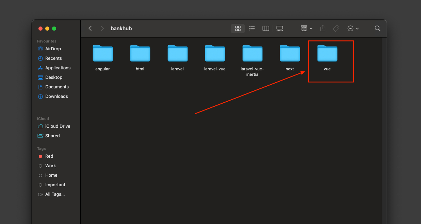Image resolution: width=421 pixels, height=224 pixels.
Task: Click the angular folder name label
Action: pos(102,69)
